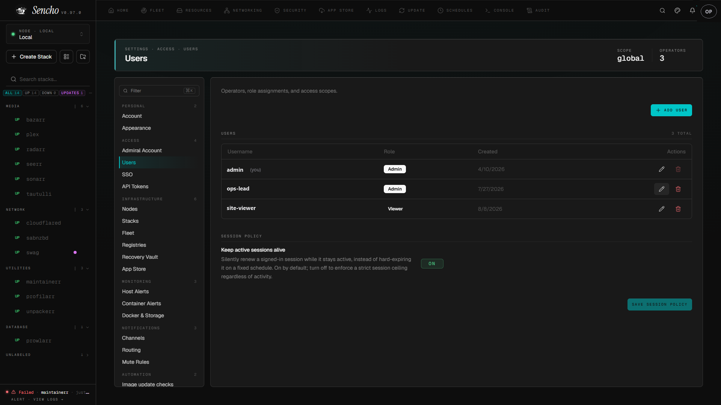Viewport: 721px width, 405px height.
Task: Edit the site-viewer user
Action: coord(662,209)
